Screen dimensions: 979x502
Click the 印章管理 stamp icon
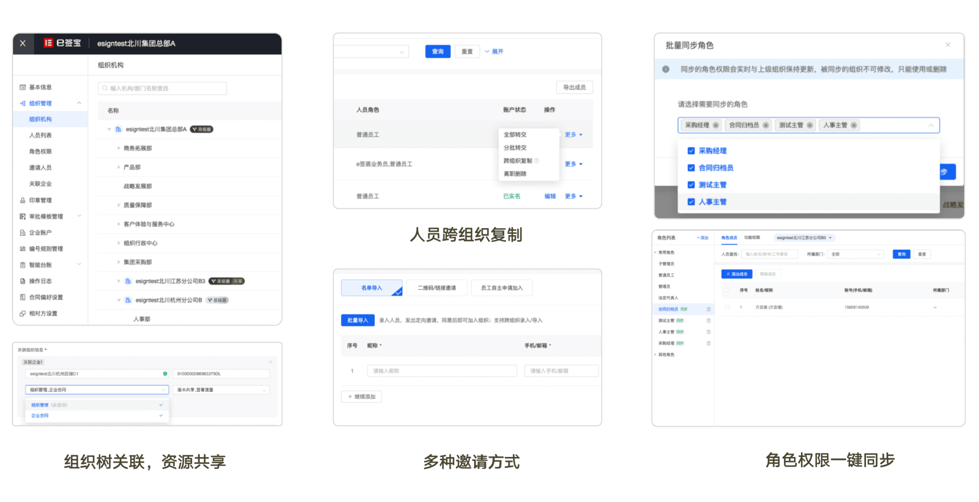click(x=23, y=200)
